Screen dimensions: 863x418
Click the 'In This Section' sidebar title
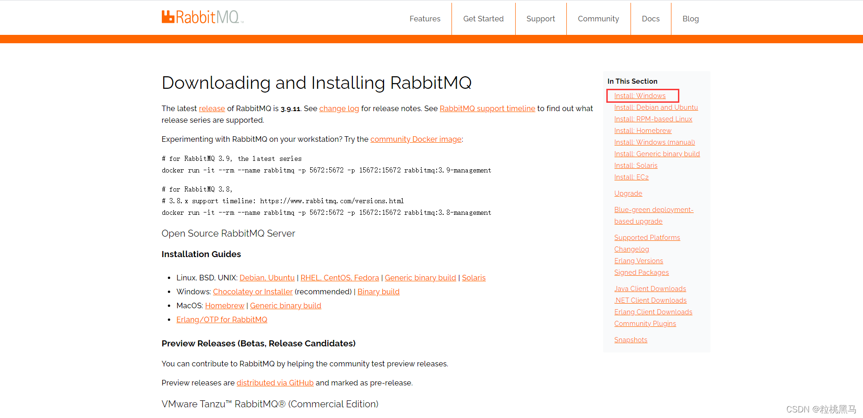[x=632, y=81]
